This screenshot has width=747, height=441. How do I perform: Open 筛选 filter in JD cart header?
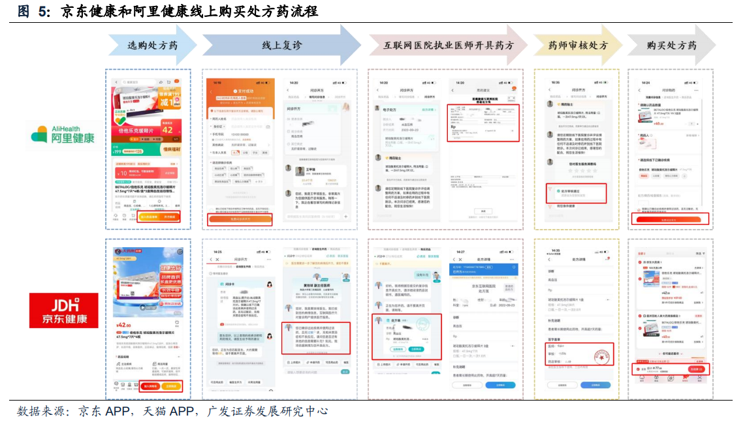coord(700,254)
